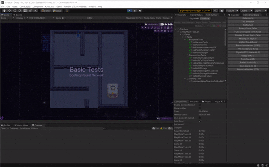
Task: Open the search magnifier icon in toolbar
Action: click(x=215, y=11)
